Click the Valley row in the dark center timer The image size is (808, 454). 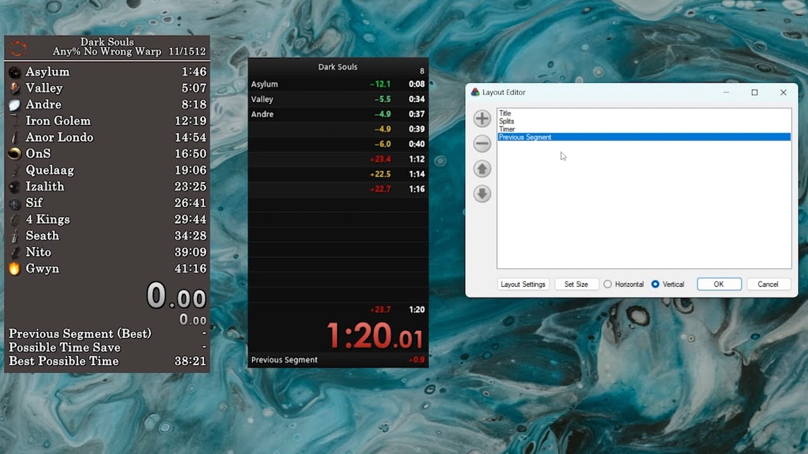coord(338,99)
